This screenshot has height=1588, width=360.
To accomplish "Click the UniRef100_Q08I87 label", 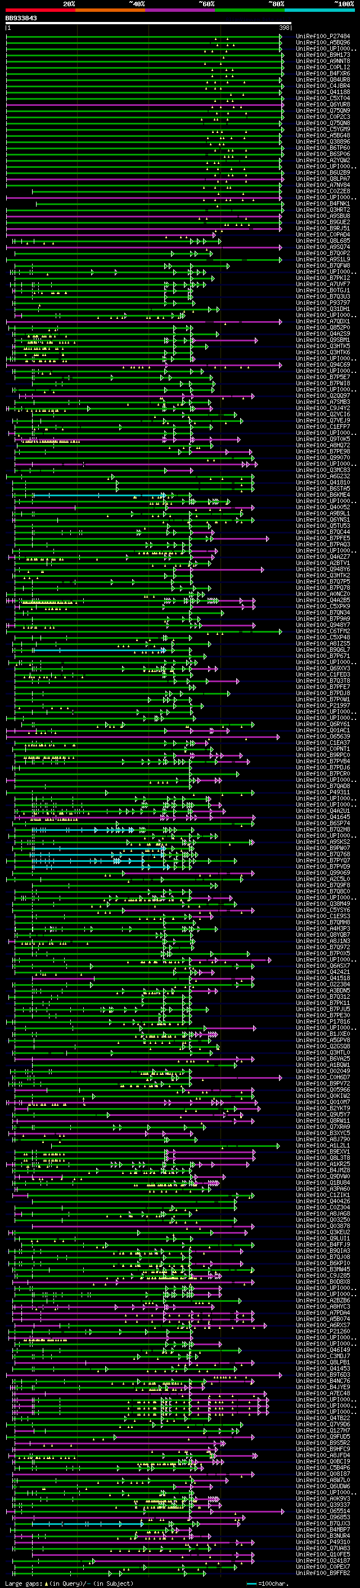I will pos(322,1473).
